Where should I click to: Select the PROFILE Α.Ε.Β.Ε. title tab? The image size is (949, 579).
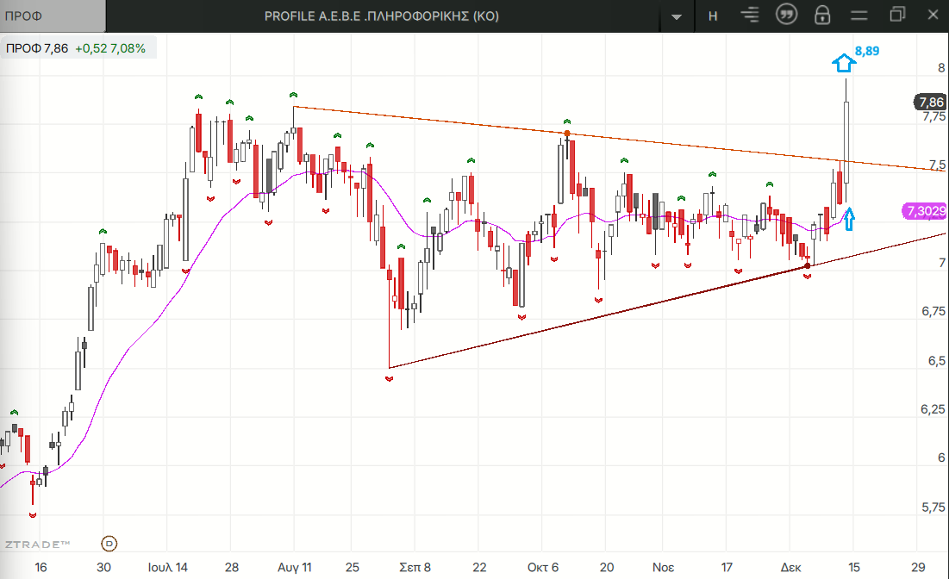(381, 16)
